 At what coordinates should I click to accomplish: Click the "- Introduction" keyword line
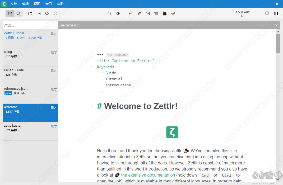coord(116,85)
